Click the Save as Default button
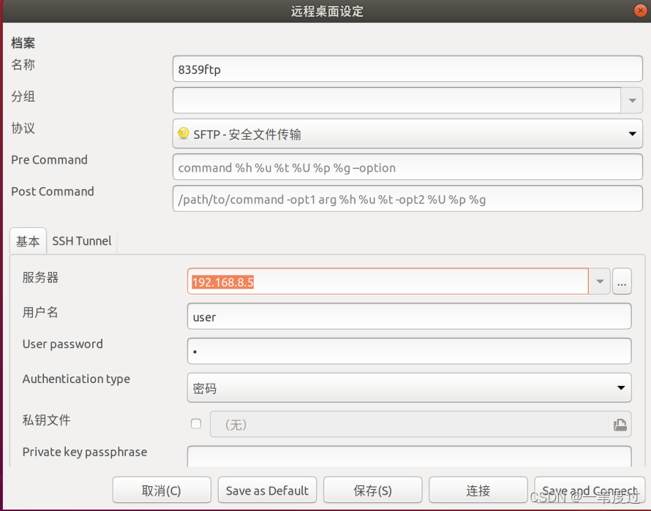Screen dimensions: 651x511 pos(267,491)
